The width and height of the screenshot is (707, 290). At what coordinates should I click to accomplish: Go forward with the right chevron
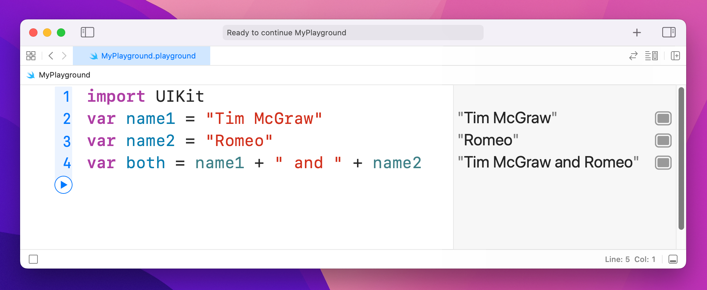(x=64, y=56)
